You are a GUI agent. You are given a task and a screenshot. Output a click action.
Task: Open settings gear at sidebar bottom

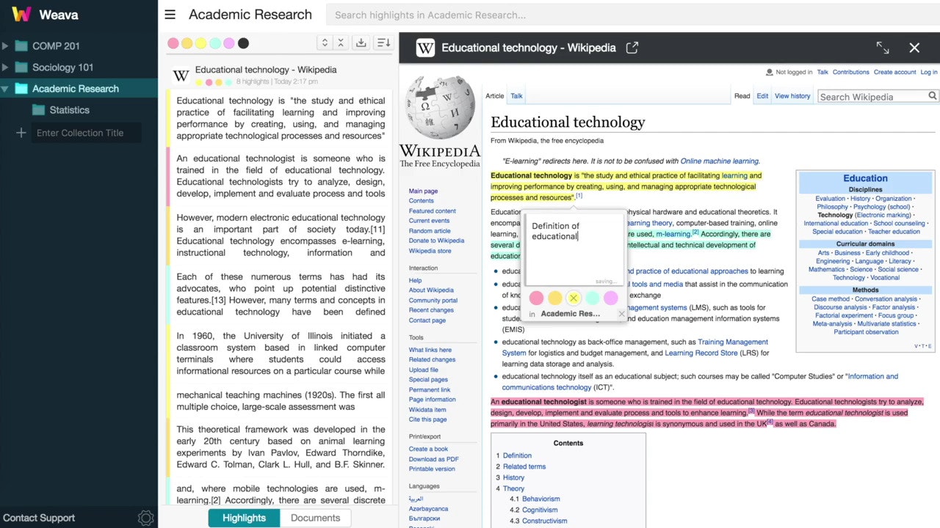click(x=145, y=518)
